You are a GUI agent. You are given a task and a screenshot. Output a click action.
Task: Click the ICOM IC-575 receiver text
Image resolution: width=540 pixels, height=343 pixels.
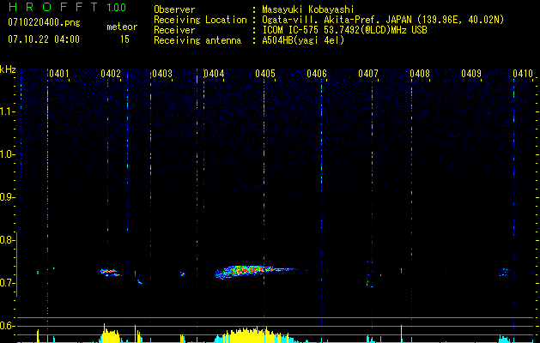[x=345, y=30]
